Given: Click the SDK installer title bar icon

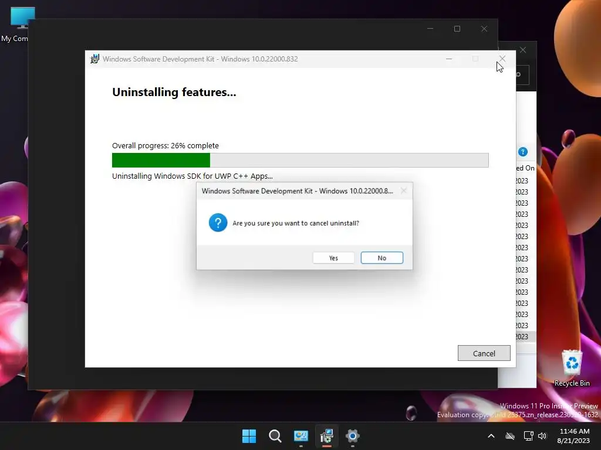Looking at the screenshot, I should coord(94,59).
